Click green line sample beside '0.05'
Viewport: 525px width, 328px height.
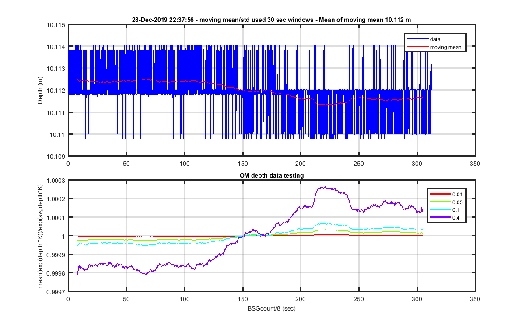point(440,202)
